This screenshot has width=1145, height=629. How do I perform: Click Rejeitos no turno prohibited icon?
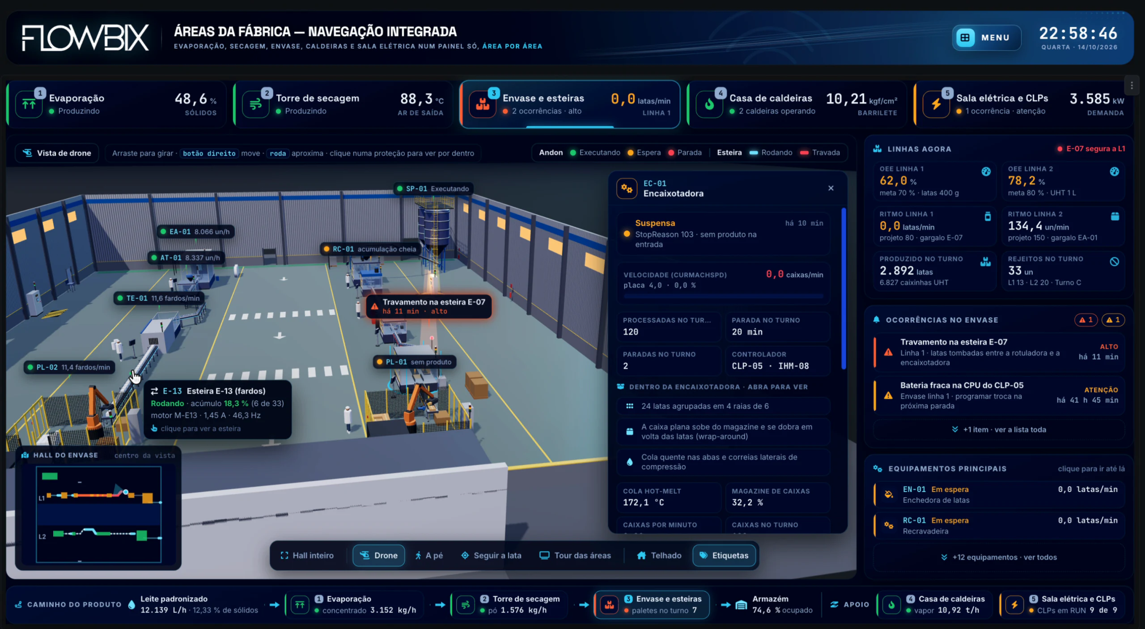(1114, 262)
